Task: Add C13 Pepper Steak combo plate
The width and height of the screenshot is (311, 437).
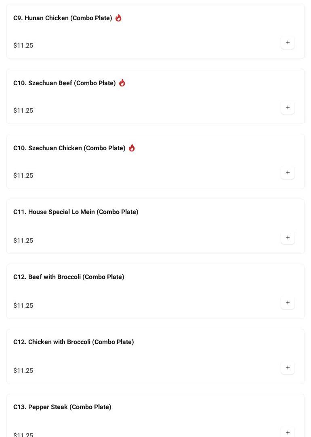Action: tap(288, 432)
